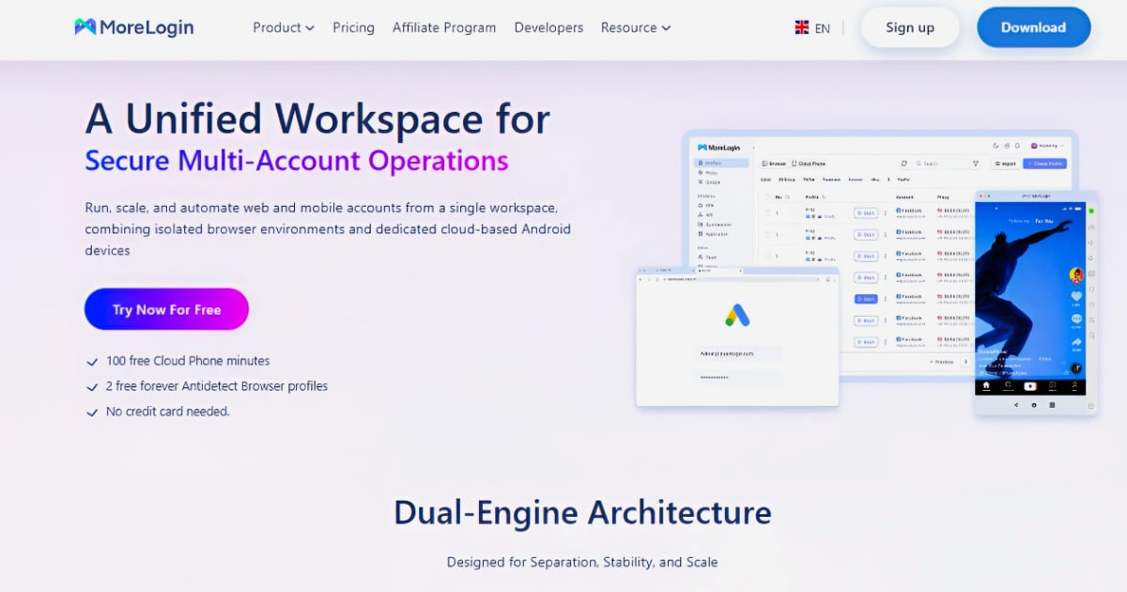The width and height of the screenshot is (1127, 592).
Task: Select text 'No credit card needed.'
Action: click(x=168, y=412)
